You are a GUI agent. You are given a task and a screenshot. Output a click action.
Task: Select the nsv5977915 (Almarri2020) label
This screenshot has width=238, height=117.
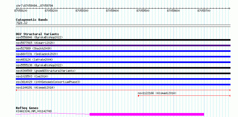pos(35,43)
